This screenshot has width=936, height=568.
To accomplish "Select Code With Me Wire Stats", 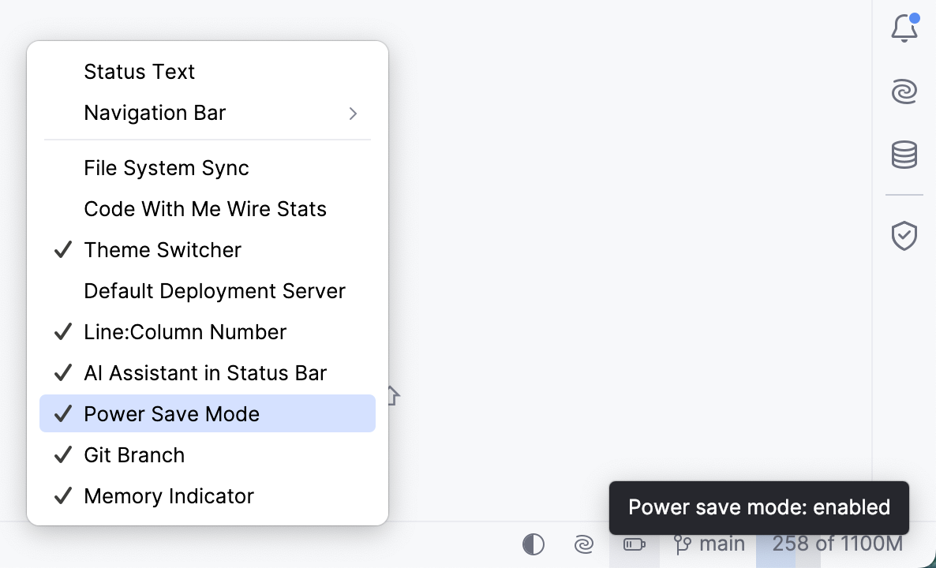I will [x=205, y=208].
